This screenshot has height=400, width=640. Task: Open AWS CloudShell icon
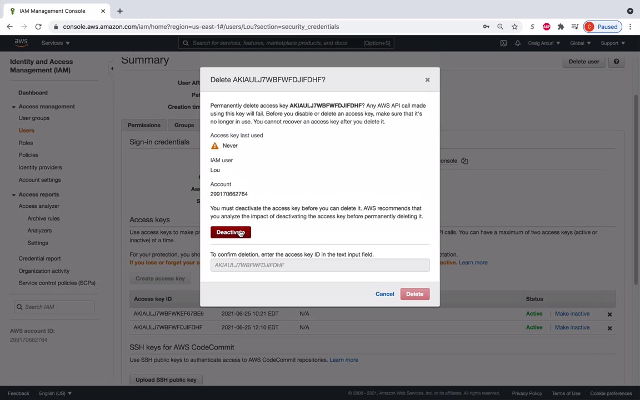(503, 43)
